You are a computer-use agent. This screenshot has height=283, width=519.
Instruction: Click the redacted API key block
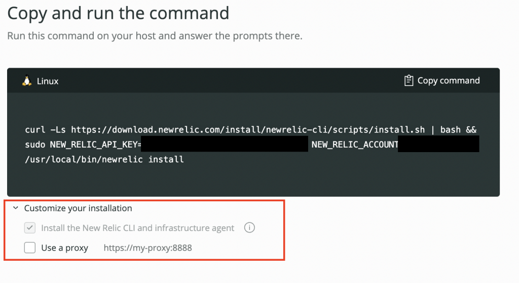click(x=225, y=144)
